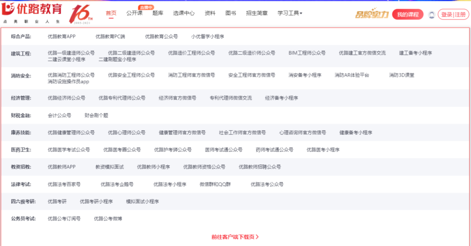Open 公开课 in the navigation bar
Viewport: 471px width, 246px height.
(134, 14)
